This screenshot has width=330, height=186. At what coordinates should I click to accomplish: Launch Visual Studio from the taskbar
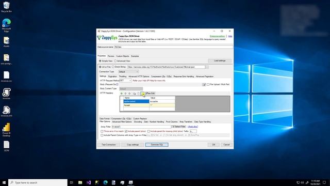[x=89, y=182]
